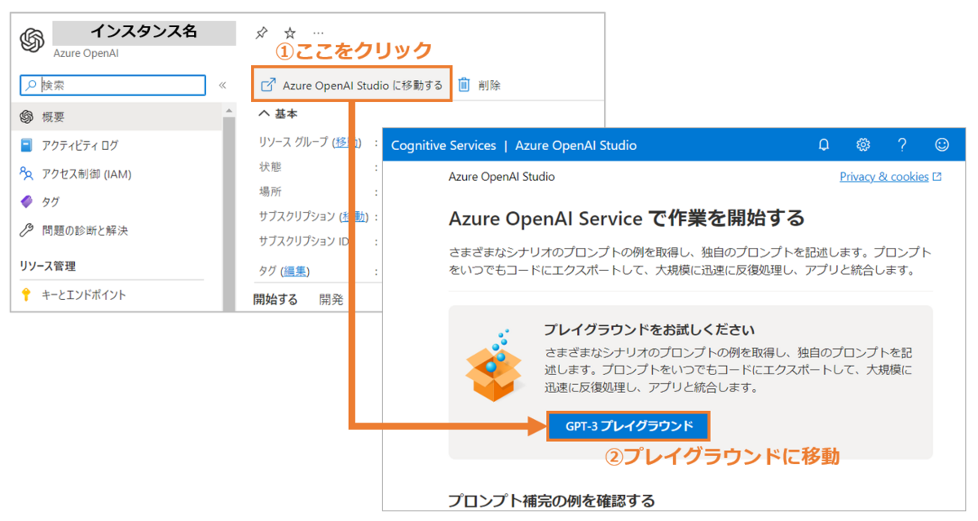Image resolution: width=978 pixels, height=521 pixels.
Task: Click the 状態 field label
Action: pos(270,167)
